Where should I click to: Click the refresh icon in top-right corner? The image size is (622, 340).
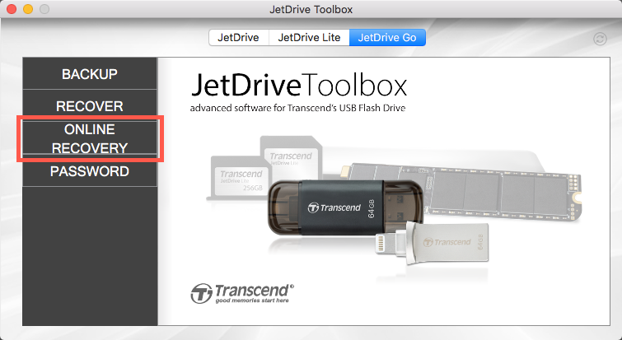pyautogui.click(x=598, y=39)
